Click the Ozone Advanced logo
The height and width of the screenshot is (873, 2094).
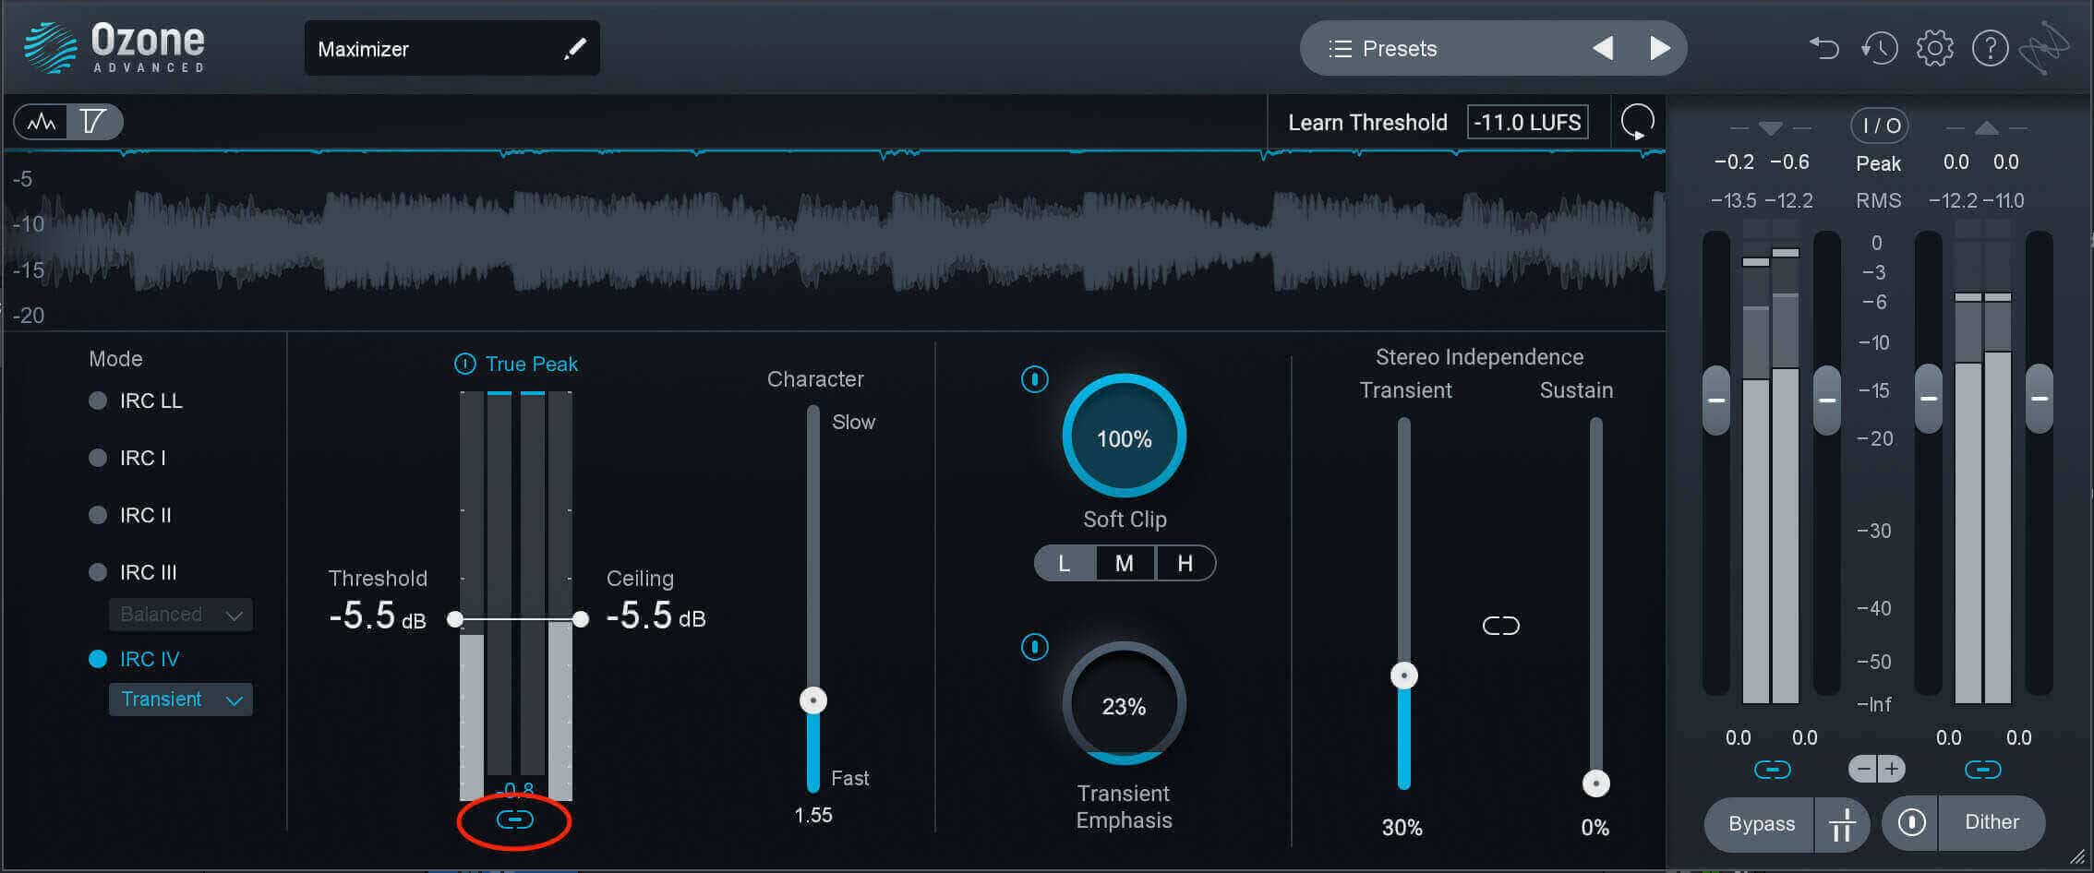click(114, 48)
